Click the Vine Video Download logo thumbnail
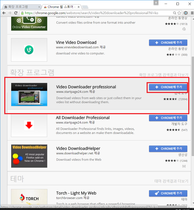The height and width of the screenshot is (210, 194). coord(29,50)
